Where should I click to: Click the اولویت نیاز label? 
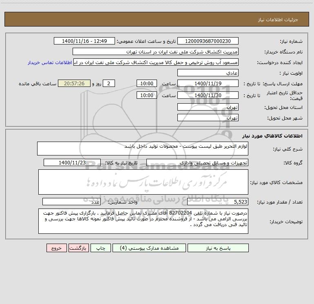[x=291, y=73]
